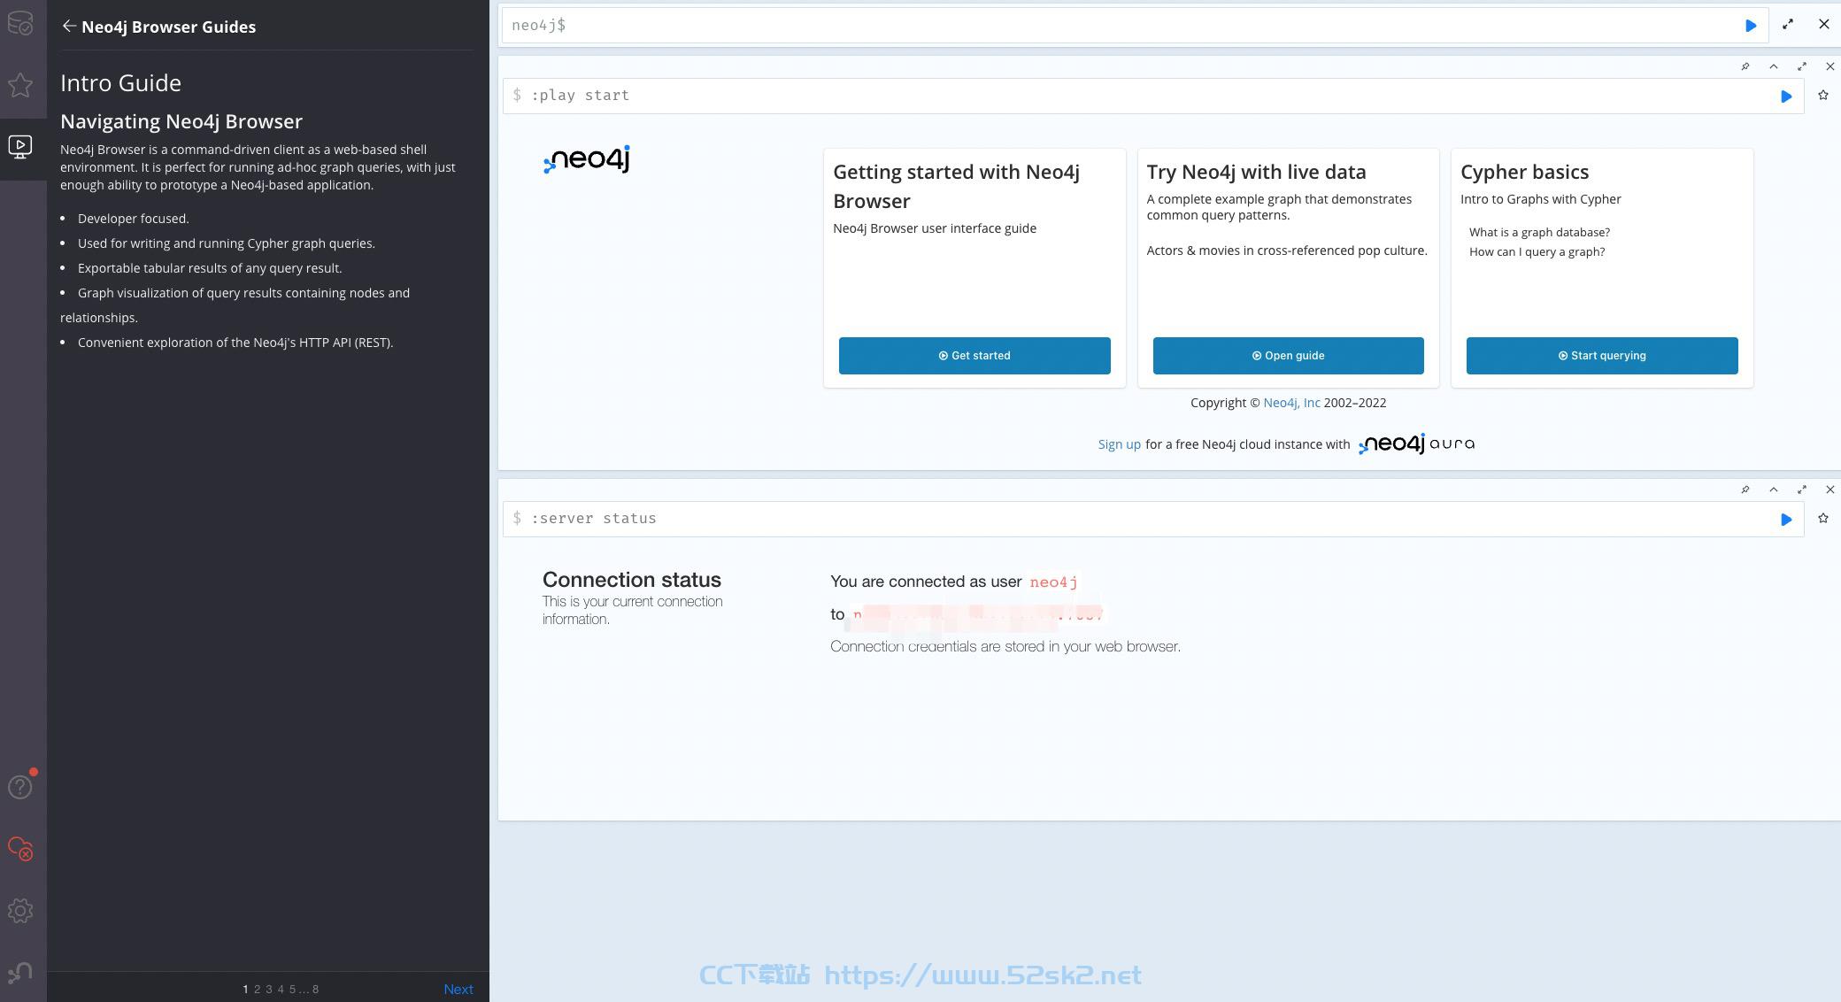
Task: Click the neo4j logo in start frame
Action: (587, 159)
